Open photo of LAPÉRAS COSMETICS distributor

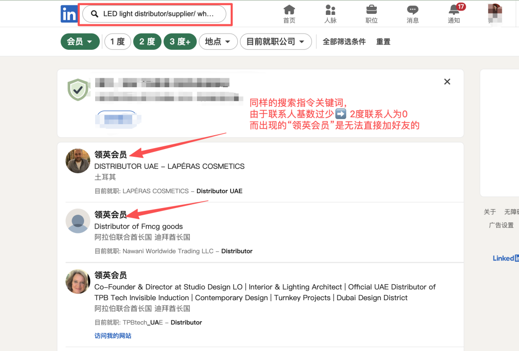78,161
